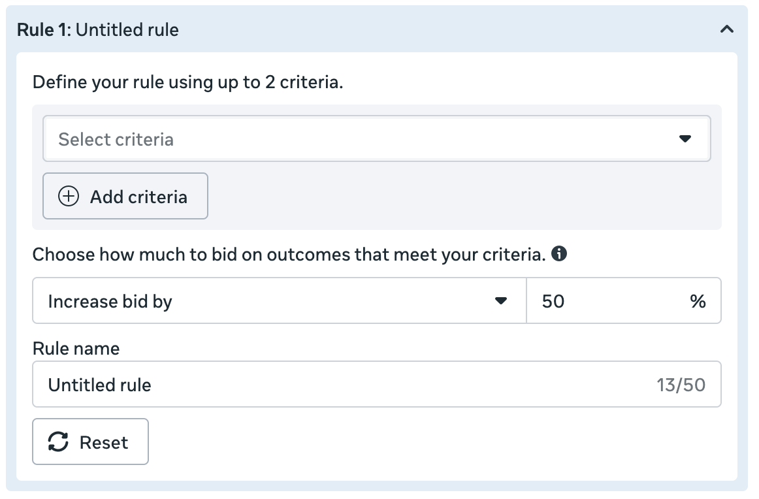Click the Increase bid by caret arrow
Viewport: 759px width, 499px height.
click(x=501, y=301)
